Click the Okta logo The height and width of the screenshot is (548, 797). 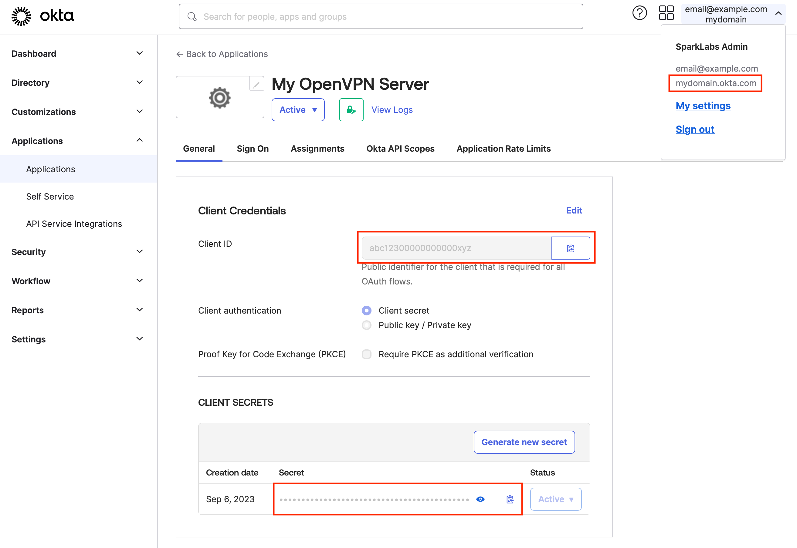point(42,16)
